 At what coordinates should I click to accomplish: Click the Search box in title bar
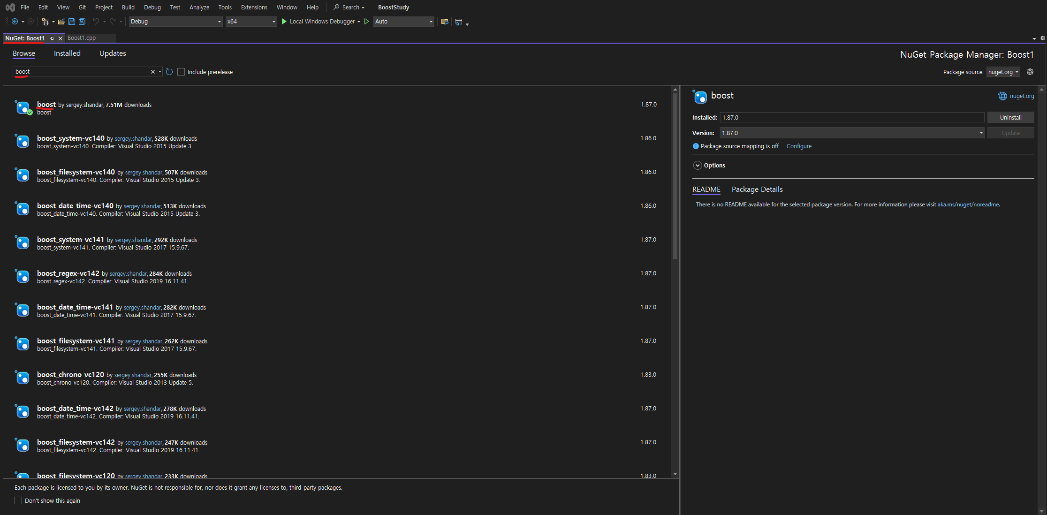(349, 8)
